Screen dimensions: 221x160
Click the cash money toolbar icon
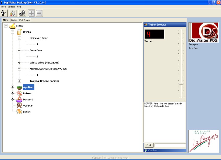click(x=22, y=13)
